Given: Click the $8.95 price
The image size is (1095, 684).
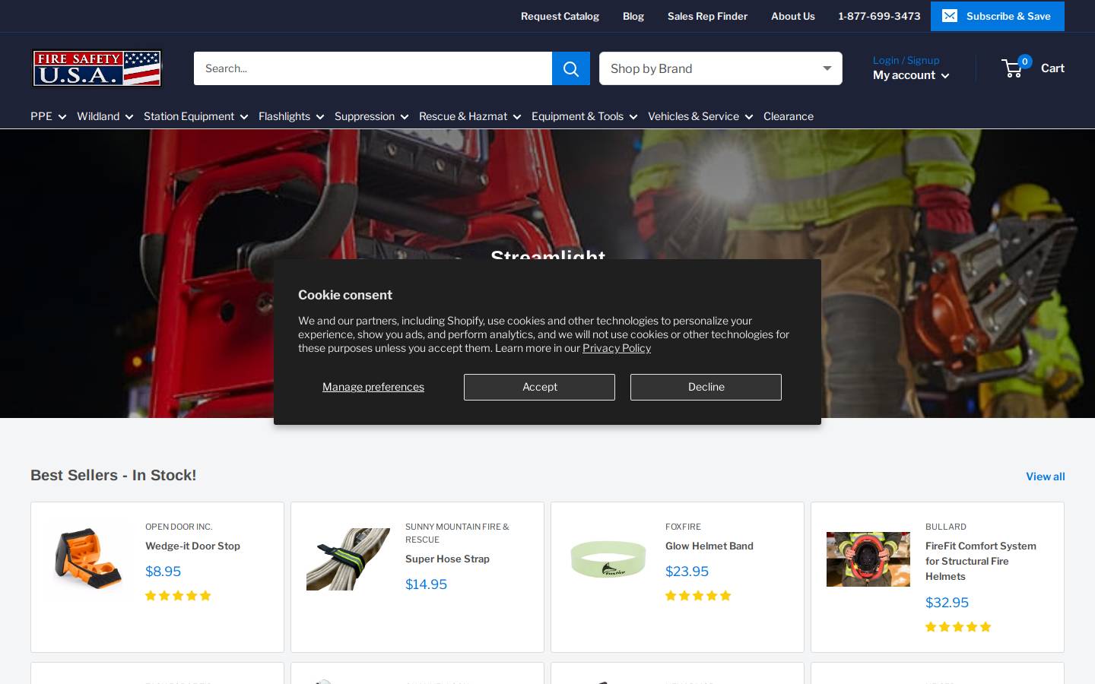Looking at the screenshot, I should 163,572.
